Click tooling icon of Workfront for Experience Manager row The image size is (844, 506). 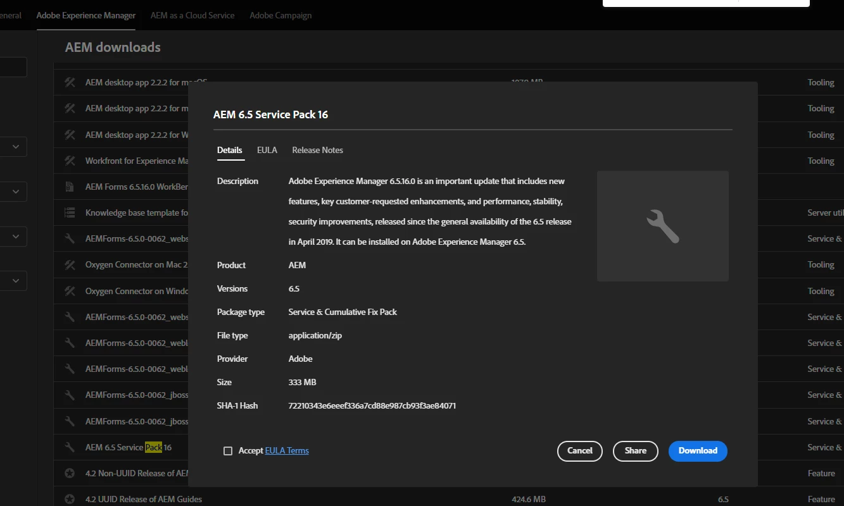[70, 161]
